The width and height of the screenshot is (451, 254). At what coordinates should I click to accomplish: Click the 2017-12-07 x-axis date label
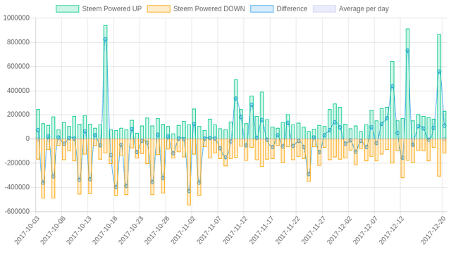365,231
